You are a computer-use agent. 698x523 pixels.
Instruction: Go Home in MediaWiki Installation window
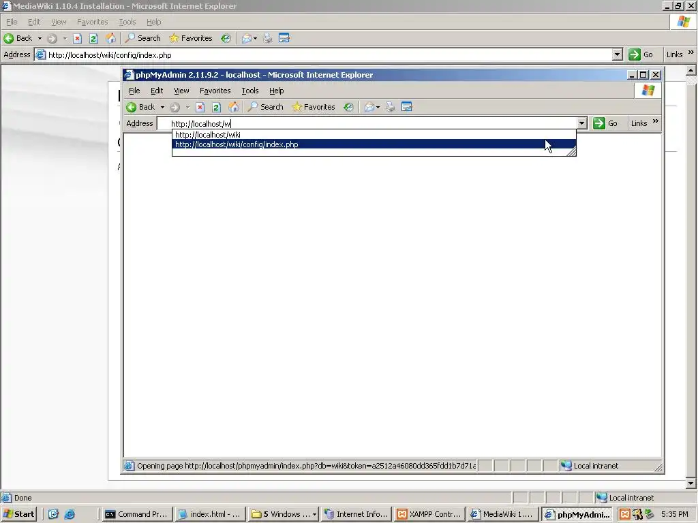pyautogui.click(x=110, y=38)
